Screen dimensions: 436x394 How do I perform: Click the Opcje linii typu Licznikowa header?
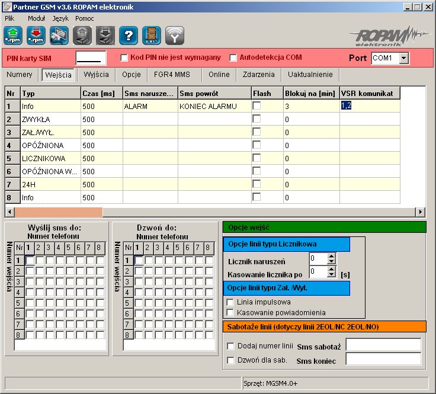pyautogui.click(x=286, y=244)
